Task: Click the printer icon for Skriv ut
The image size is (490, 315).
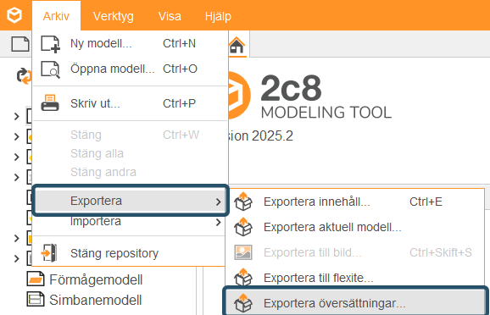Action: (x=50, y=103)
